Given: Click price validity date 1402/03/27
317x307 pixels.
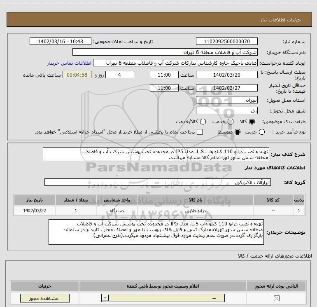Looking at the screenshot, I should (226, 88).
